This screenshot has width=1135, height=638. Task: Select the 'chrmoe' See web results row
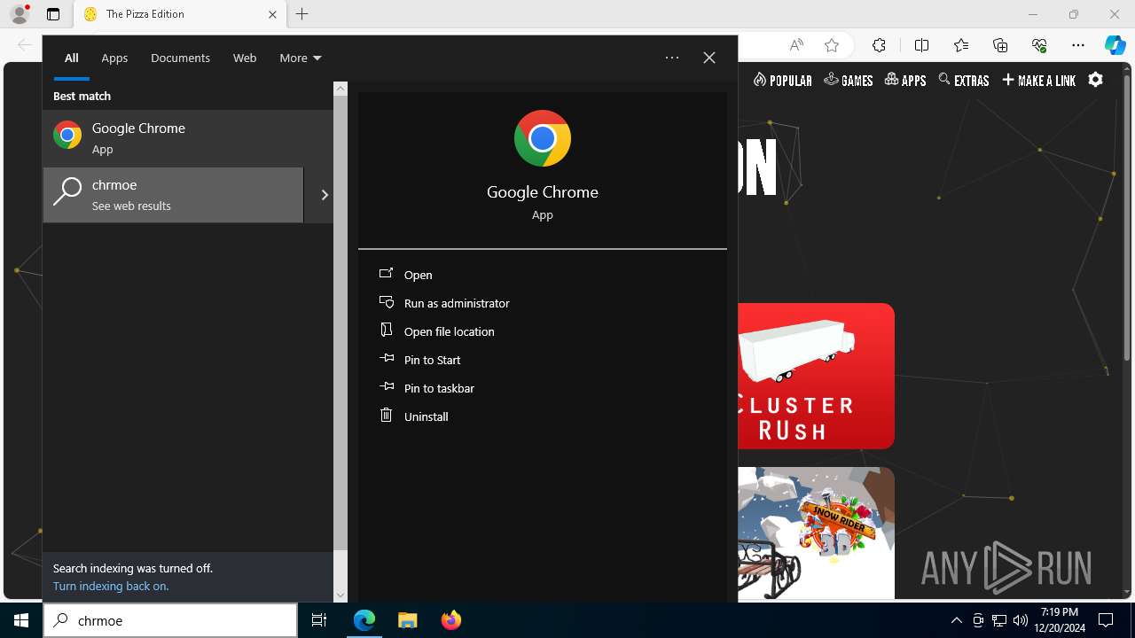[x=173, y=195]
